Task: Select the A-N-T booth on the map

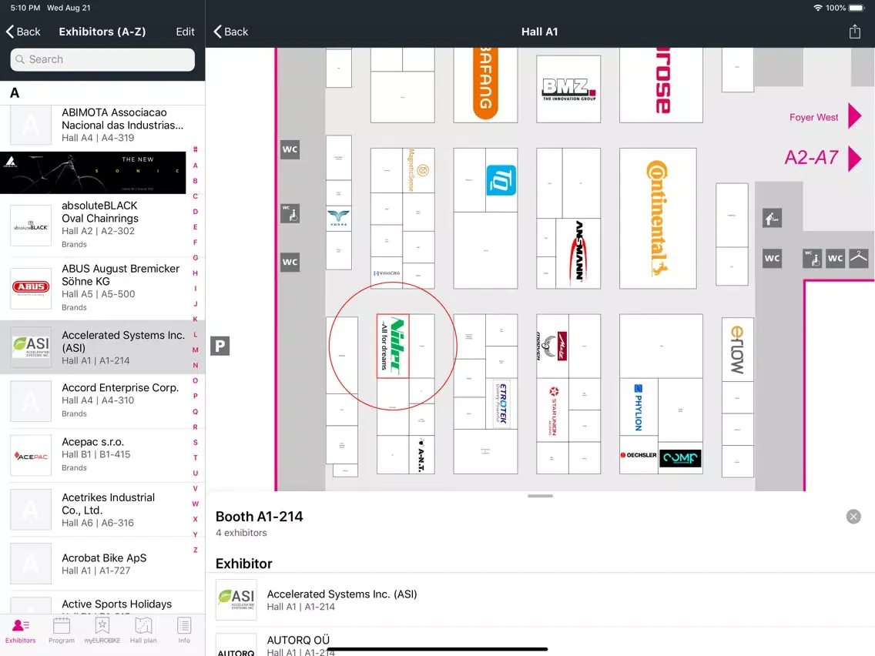Action: coord(421,455)
